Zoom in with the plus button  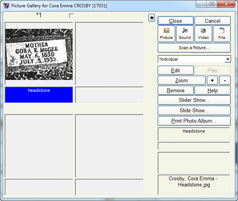point(212,80)
